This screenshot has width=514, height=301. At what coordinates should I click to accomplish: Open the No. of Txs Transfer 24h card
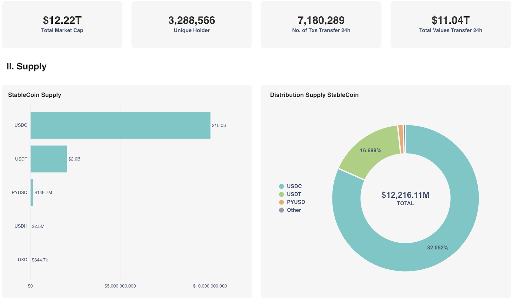click(x=321, y=25)
